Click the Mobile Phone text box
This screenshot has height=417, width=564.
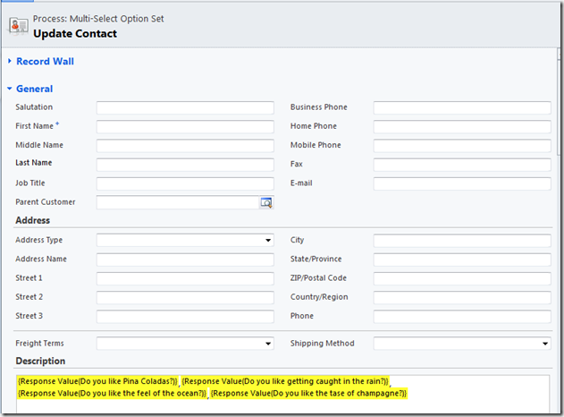tap(462, 146)
